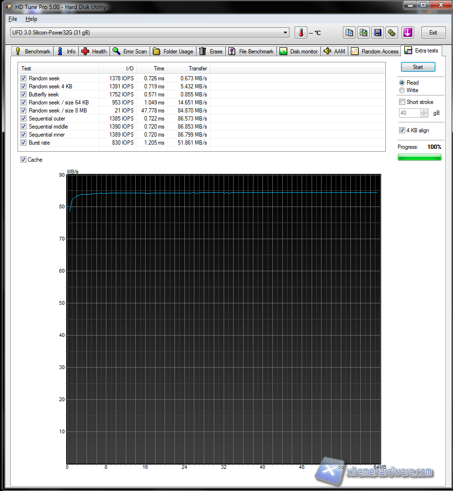Click the copy text to clipboard icon
The width and height of the screenshot is (453, 491).
coord(349,33)
